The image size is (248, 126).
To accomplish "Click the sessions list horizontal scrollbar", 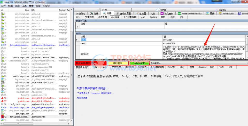I will [x=18, y=123].
